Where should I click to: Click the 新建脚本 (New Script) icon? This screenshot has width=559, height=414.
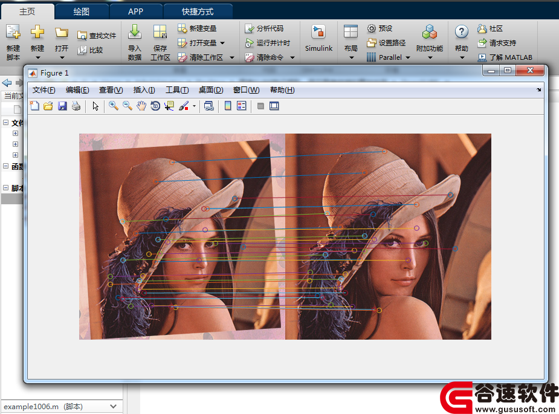13,32
